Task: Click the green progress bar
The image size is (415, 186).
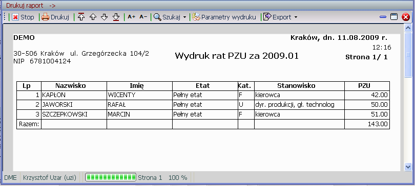Action: click(111, 177)
